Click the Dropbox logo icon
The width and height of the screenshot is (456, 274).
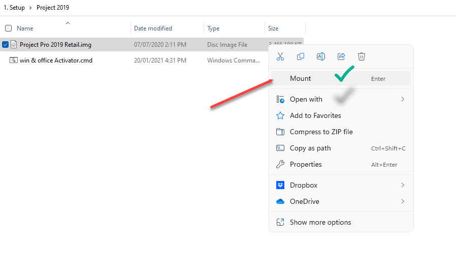[280, 185]
